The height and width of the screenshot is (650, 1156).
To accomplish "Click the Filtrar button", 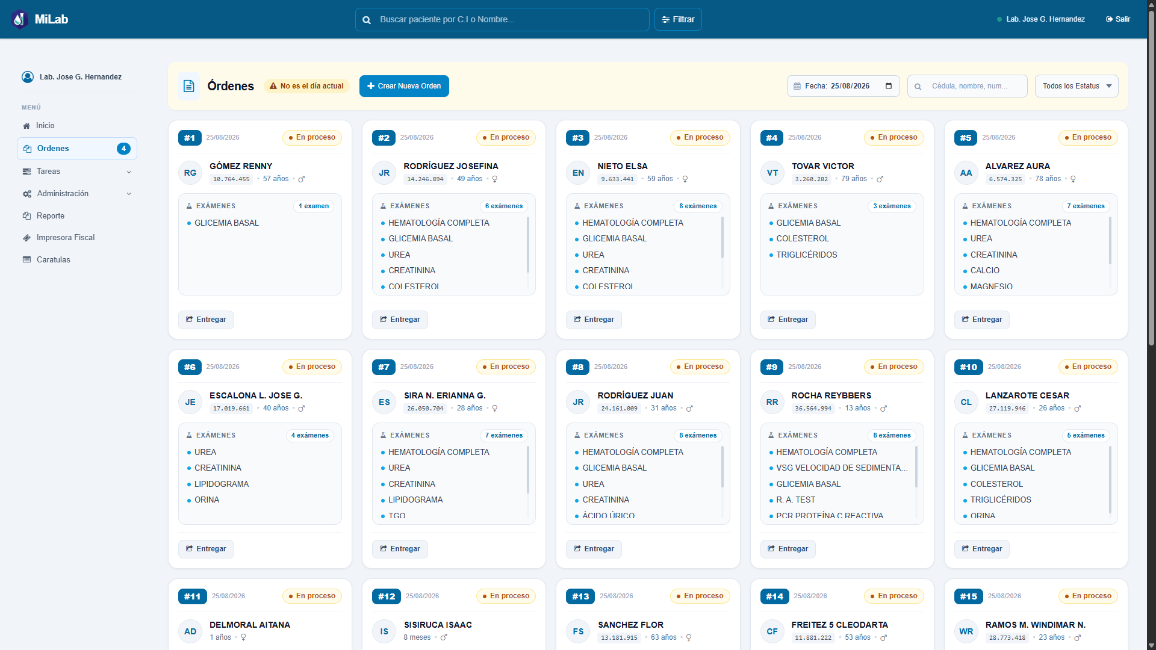I will (678, 19).
